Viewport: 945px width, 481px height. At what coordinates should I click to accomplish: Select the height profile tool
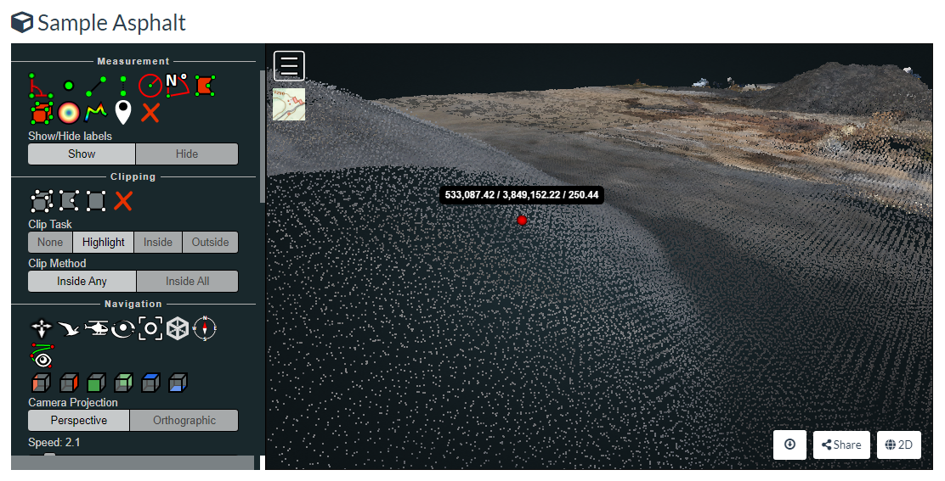[96, 113]
